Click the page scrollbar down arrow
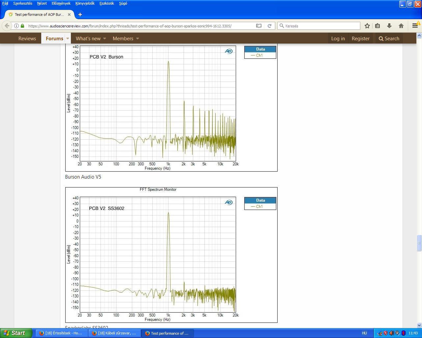Screen dimensions: 422x338 [419, 325]
